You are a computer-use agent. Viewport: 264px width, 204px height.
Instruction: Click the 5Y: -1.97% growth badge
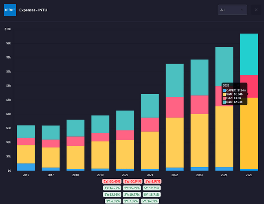pyautogui.click(x=153, y=181)
